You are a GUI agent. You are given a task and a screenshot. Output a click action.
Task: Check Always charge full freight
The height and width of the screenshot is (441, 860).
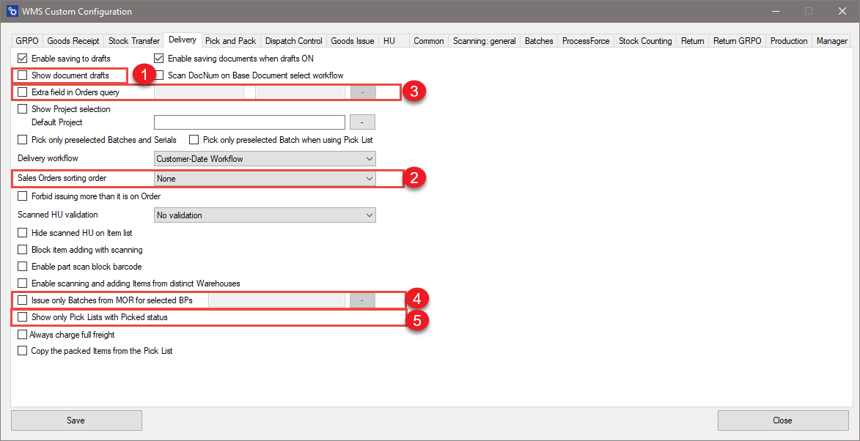pyautogui.click(x=22, y=334)
